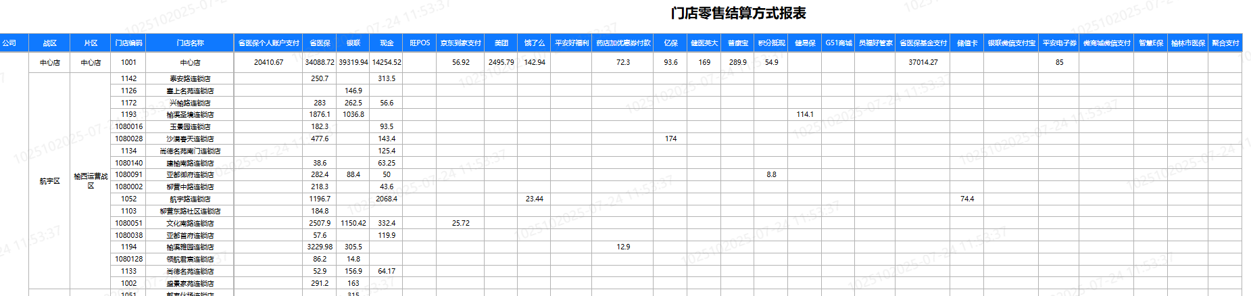Screen dimensions: 1251x296
Task: Select store name 柳营东路社区连锁店
Action: coord(190,211)
